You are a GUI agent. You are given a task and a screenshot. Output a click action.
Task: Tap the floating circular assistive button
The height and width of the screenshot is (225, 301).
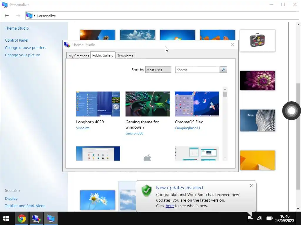(x=291, y=110)
